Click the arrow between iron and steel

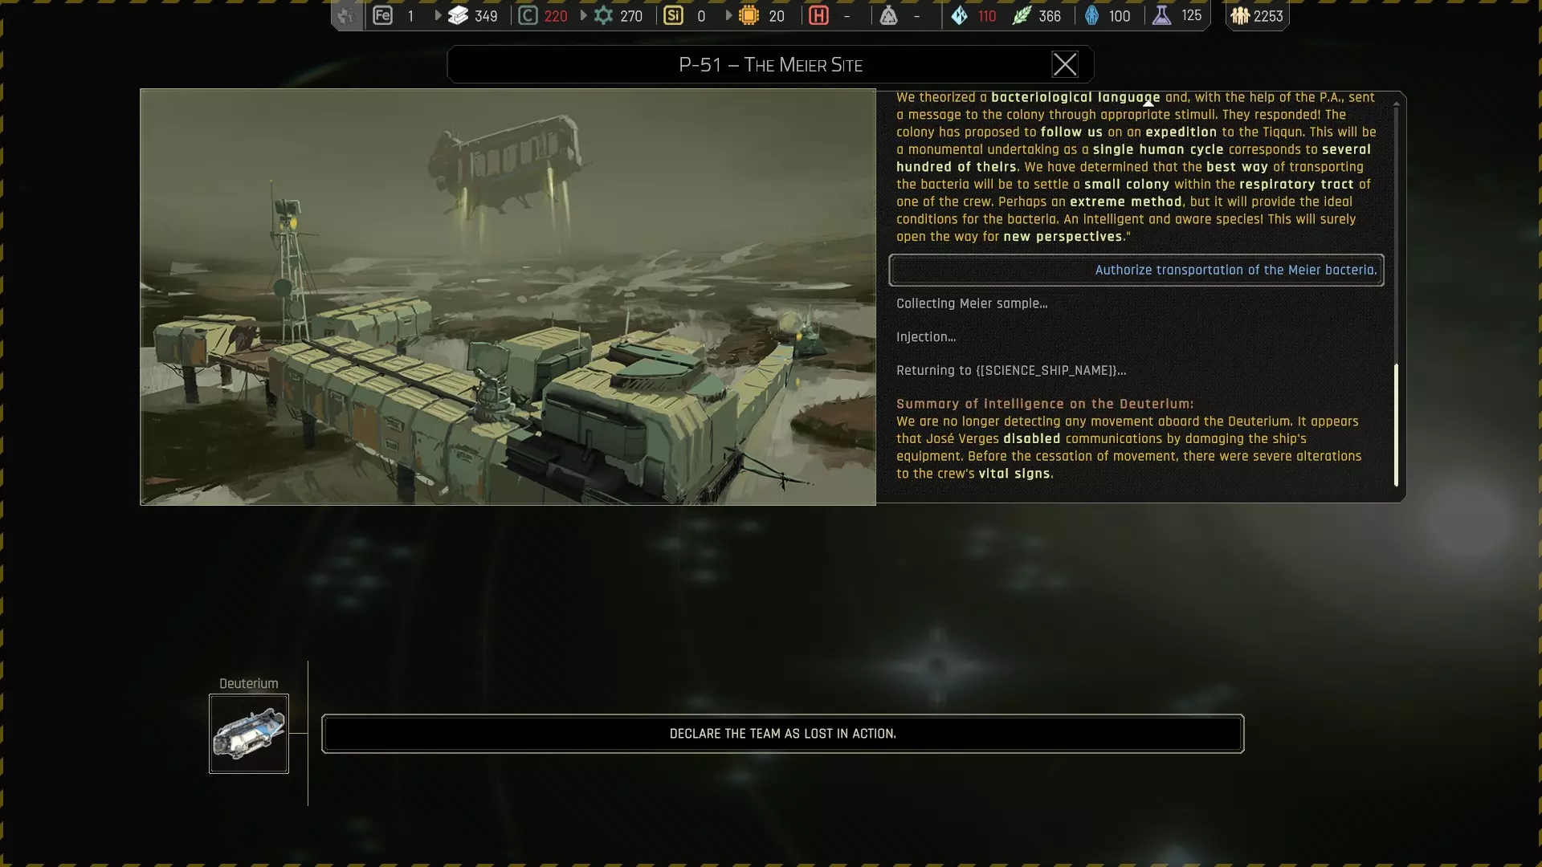(438, 16)
